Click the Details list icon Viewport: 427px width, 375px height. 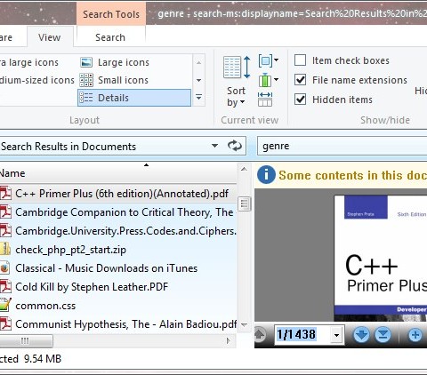tap(86, 98)
